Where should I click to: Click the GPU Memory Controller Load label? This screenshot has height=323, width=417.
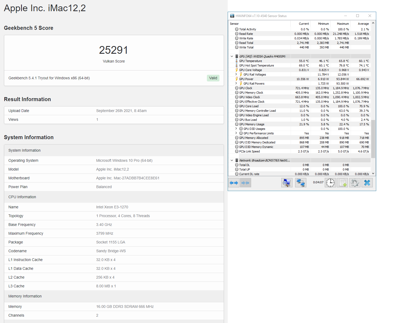pos(258,111)
